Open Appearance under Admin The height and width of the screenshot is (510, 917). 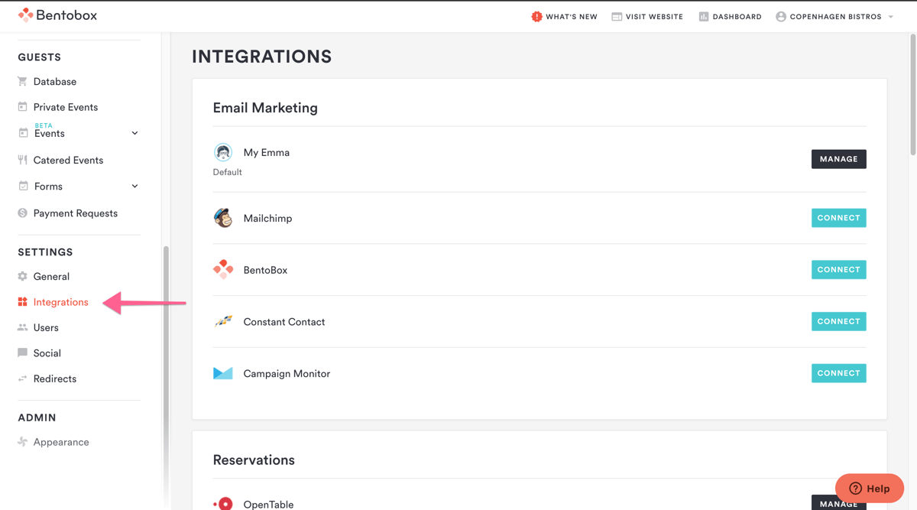click(x=61, y=442)
